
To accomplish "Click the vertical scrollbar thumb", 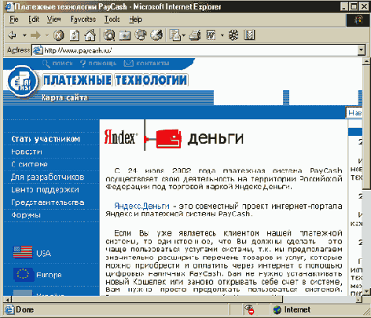I will point(366,126).
